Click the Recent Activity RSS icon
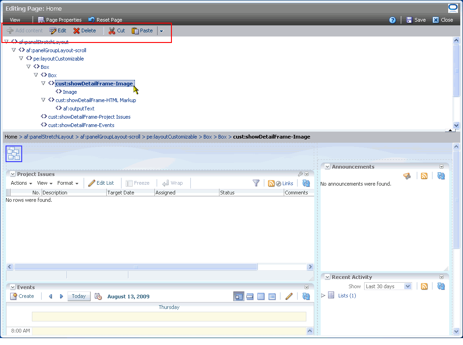This screenshot has height=345, width=463. (x=424, y=286)
